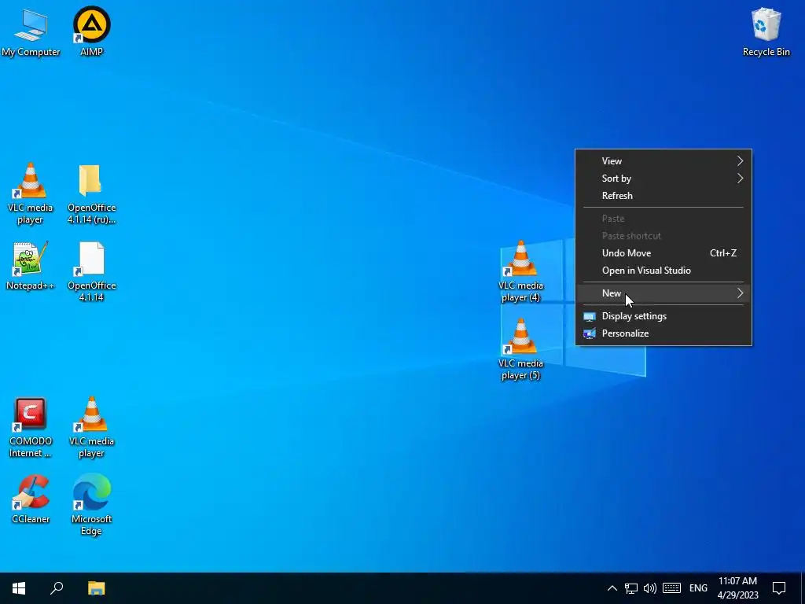Image resolution: width=805 pixels, height=604 pixels.
Task: Open File Explorer from the taskbar
Action: [x=96, y=588]
